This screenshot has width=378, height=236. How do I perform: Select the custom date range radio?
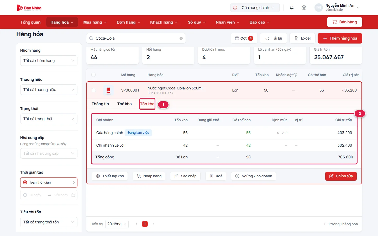tap(25, 195)
